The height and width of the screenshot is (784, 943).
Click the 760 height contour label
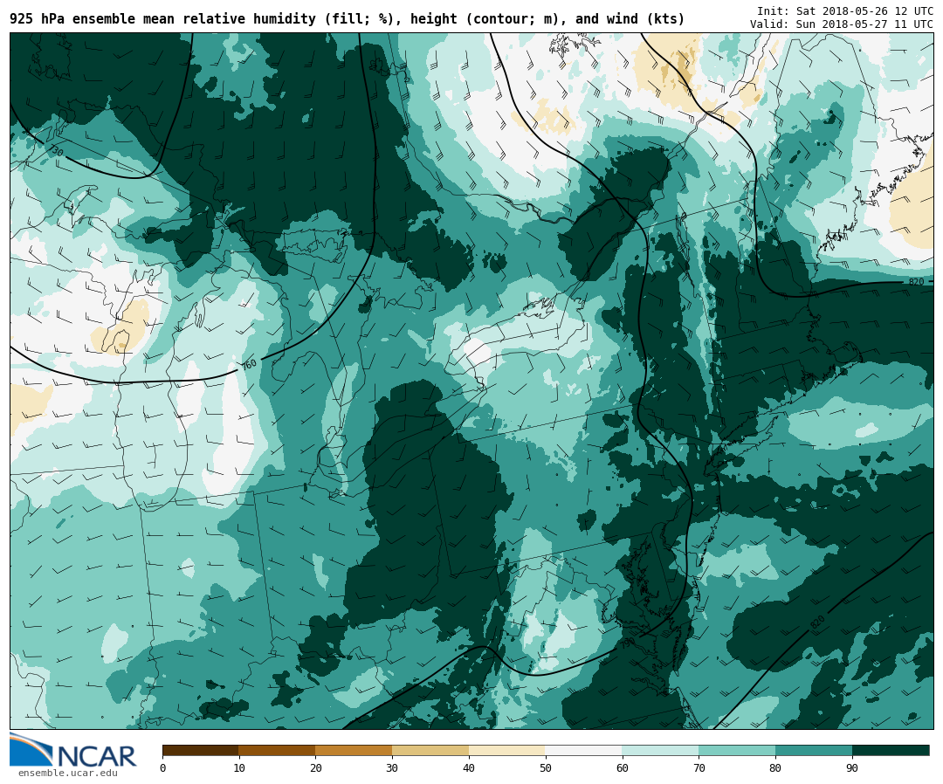[249, 364]
